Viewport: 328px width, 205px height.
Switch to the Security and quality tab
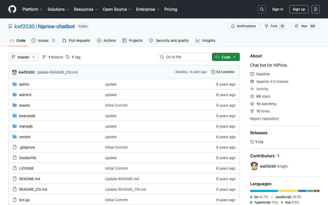click(x=169, y=40)
